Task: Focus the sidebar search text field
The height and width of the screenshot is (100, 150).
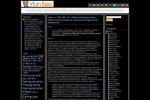Action: (x=114, y=17)
